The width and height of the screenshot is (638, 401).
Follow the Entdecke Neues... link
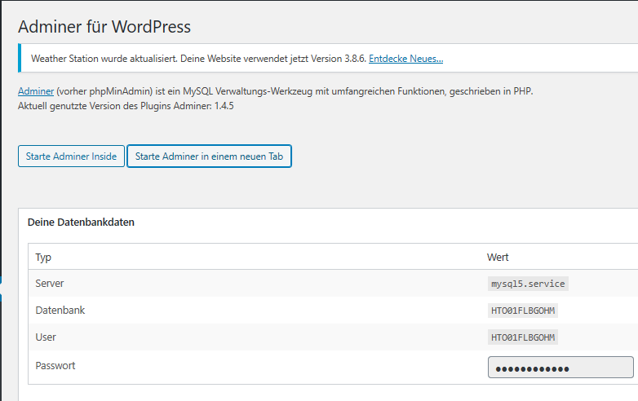405,59
